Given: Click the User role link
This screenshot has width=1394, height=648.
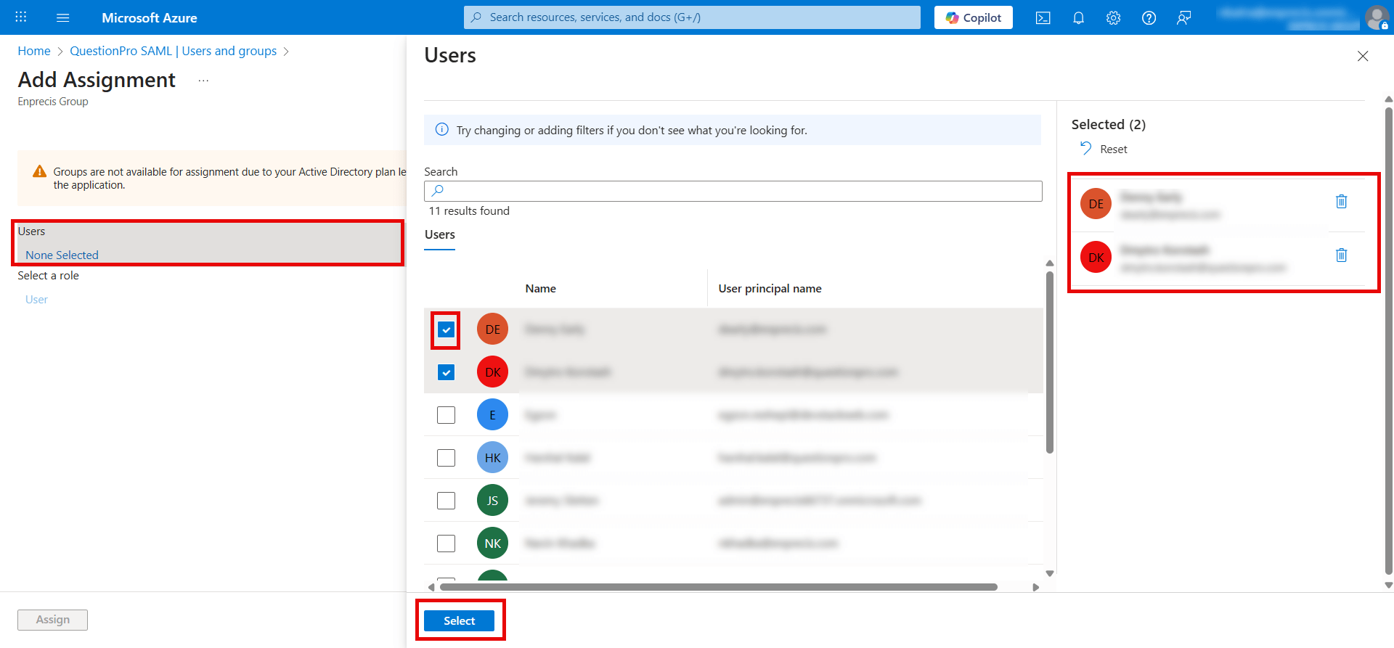Looking at the screenshot, I should click(36, 299).
